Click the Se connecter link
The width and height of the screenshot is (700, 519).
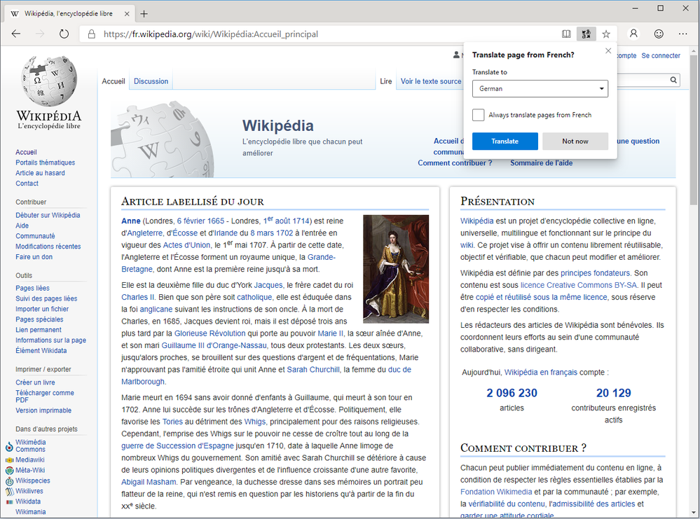pos(661,56)
